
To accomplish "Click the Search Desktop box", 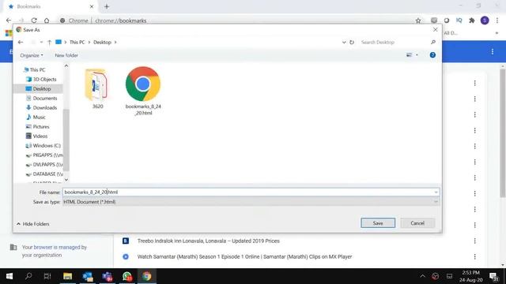I will (x=395, y=42).
